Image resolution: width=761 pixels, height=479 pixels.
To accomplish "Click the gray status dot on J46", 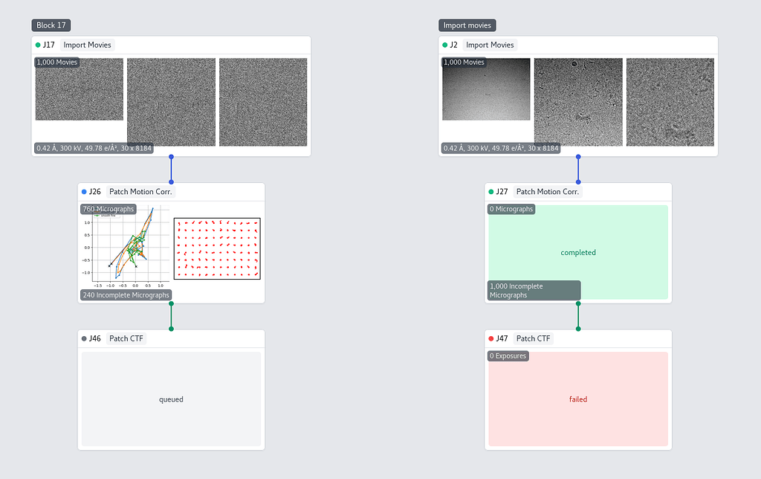I will [x=84, y=339].
